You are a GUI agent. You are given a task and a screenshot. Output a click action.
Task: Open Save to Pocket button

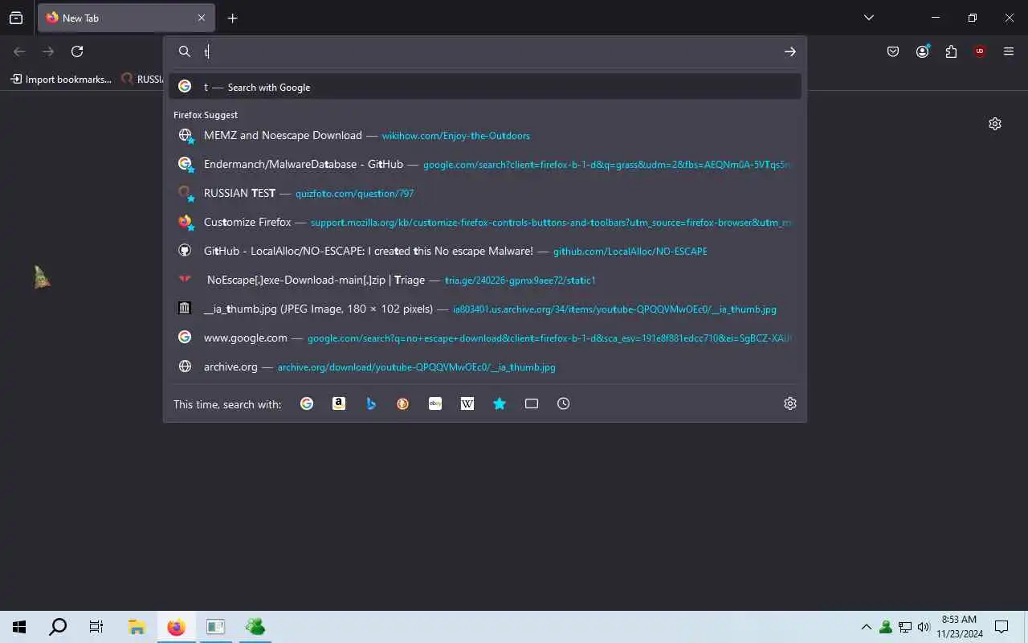pyautogui.click(x=893, y=51)
